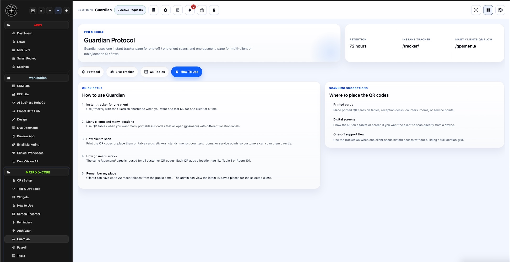This screenshot has width=510, height=262.
Task: Open the calendar icon in top toolbar
Action: coord(202,10)
